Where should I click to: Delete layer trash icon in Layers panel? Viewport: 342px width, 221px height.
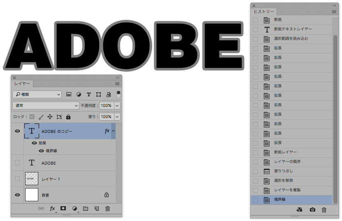(x=107, y=209)
